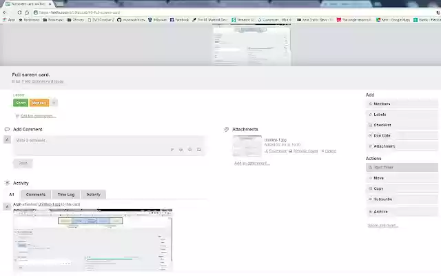Click the Archive action button
Viewport: 441px width, 276px height.
pyautogui.click(x=402, y=212)
